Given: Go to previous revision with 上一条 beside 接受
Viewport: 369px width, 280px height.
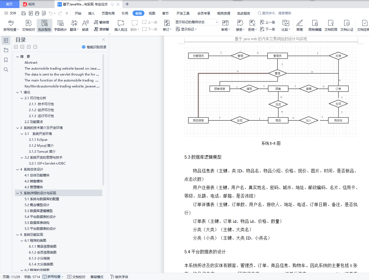Looking at the screenshot, I should pyautogui.click(x=268, y=22).
